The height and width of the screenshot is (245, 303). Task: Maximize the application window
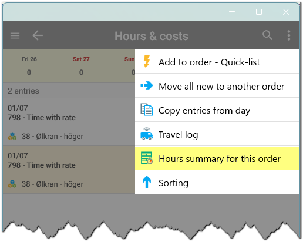(259, 12)
